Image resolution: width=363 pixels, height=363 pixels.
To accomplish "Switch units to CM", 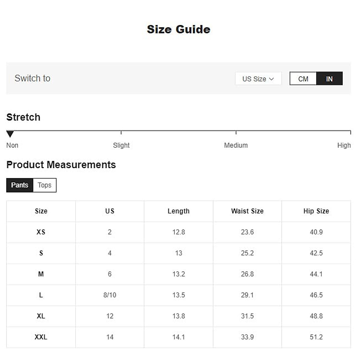I will pos(303,79).
